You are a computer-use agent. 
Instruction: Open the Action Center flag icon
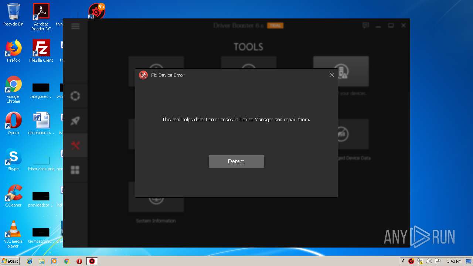(x=438, y=261)
